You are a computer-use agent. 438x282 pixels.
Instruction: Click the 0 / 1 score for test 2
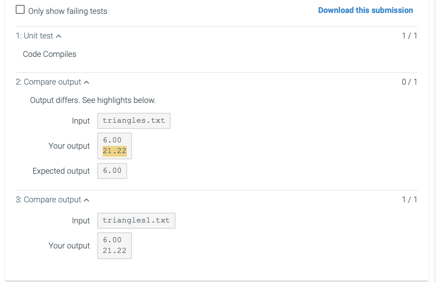point(409,82)
